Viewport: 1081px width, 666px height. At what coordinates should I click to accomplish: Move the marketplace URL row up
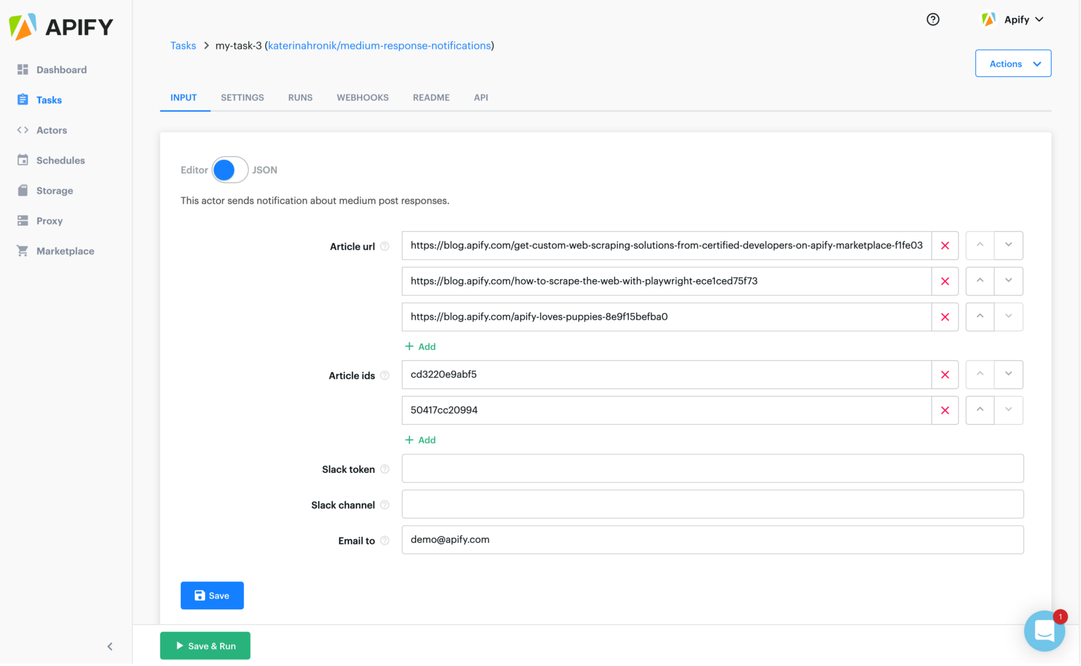980,245
